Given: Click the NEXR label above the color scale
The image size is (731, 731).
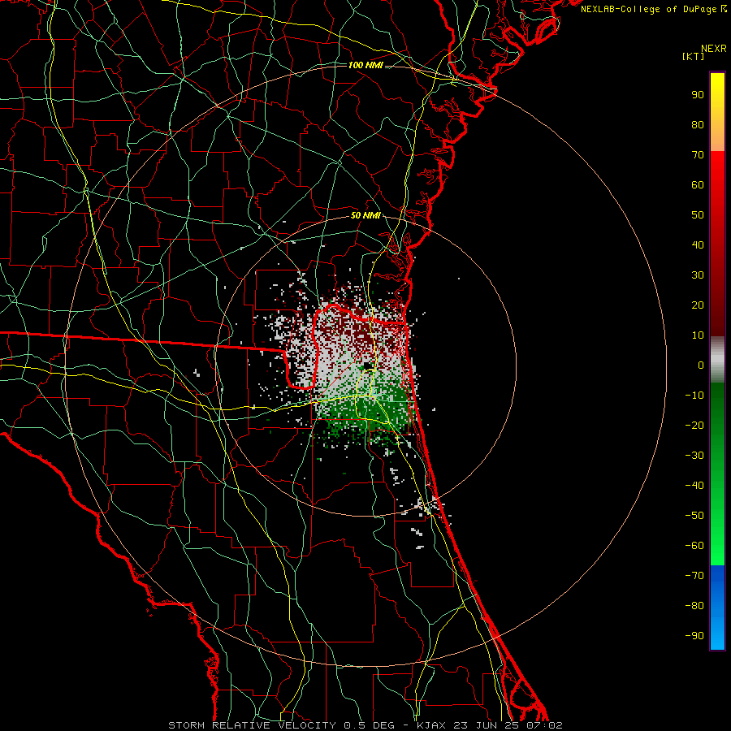Looking at the screenshot, I should (714, 49).
